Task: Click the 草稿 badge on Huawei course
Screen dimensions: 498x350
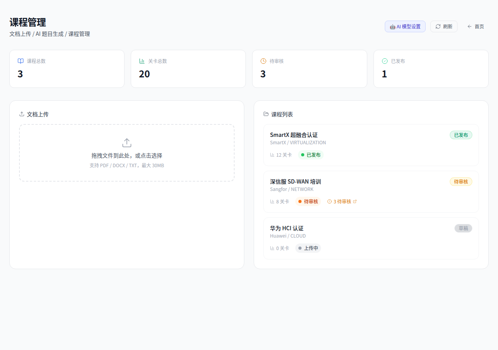Action: click(x=463, y=228)
